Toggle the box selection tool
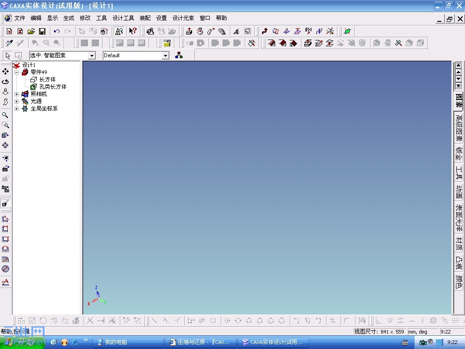This screenshot has height=349, width=465. [18, 55]
